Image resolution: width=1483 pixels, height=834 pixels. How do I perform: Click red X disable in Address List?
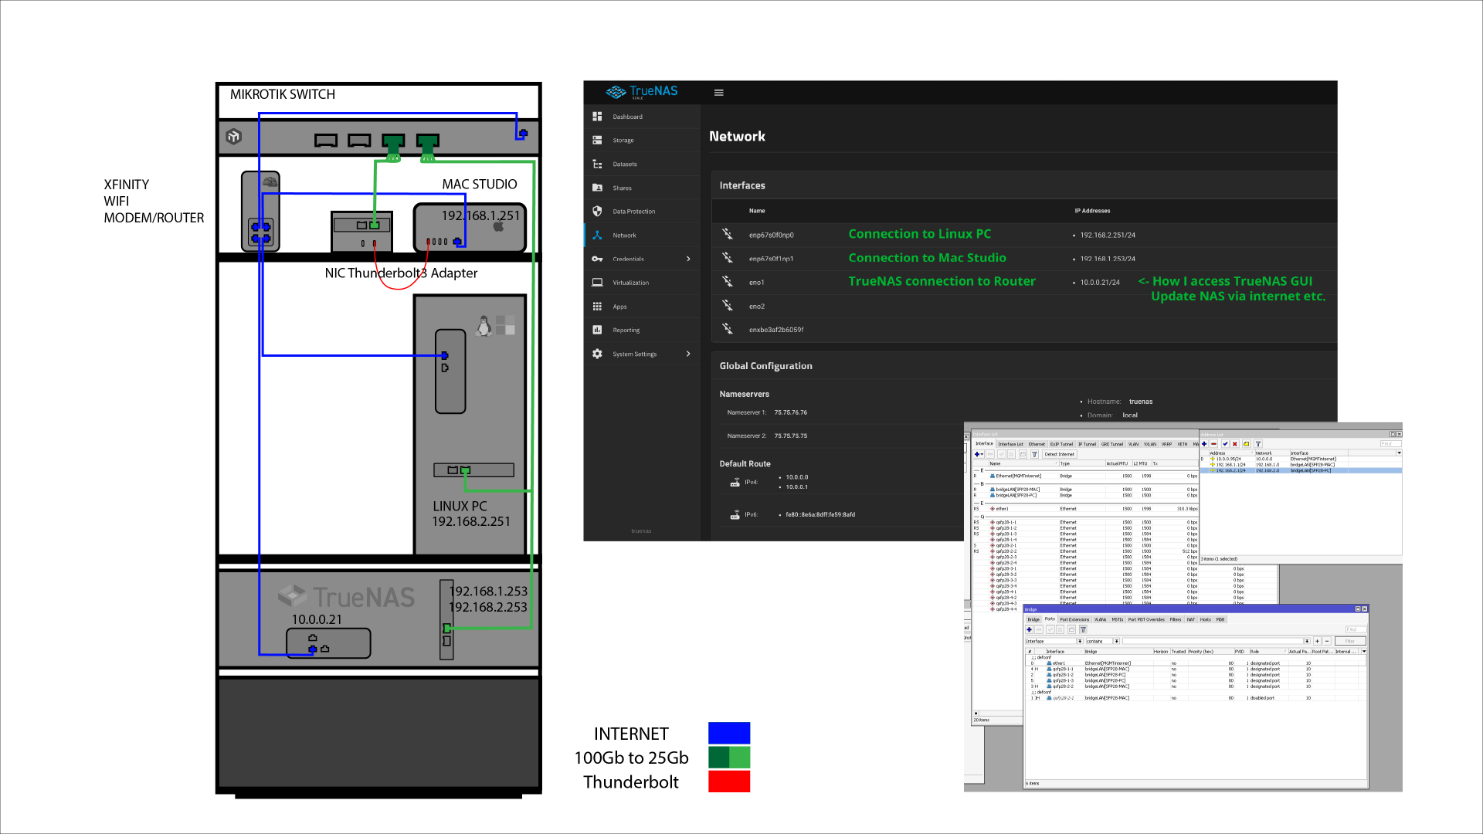pos(1235,444)
